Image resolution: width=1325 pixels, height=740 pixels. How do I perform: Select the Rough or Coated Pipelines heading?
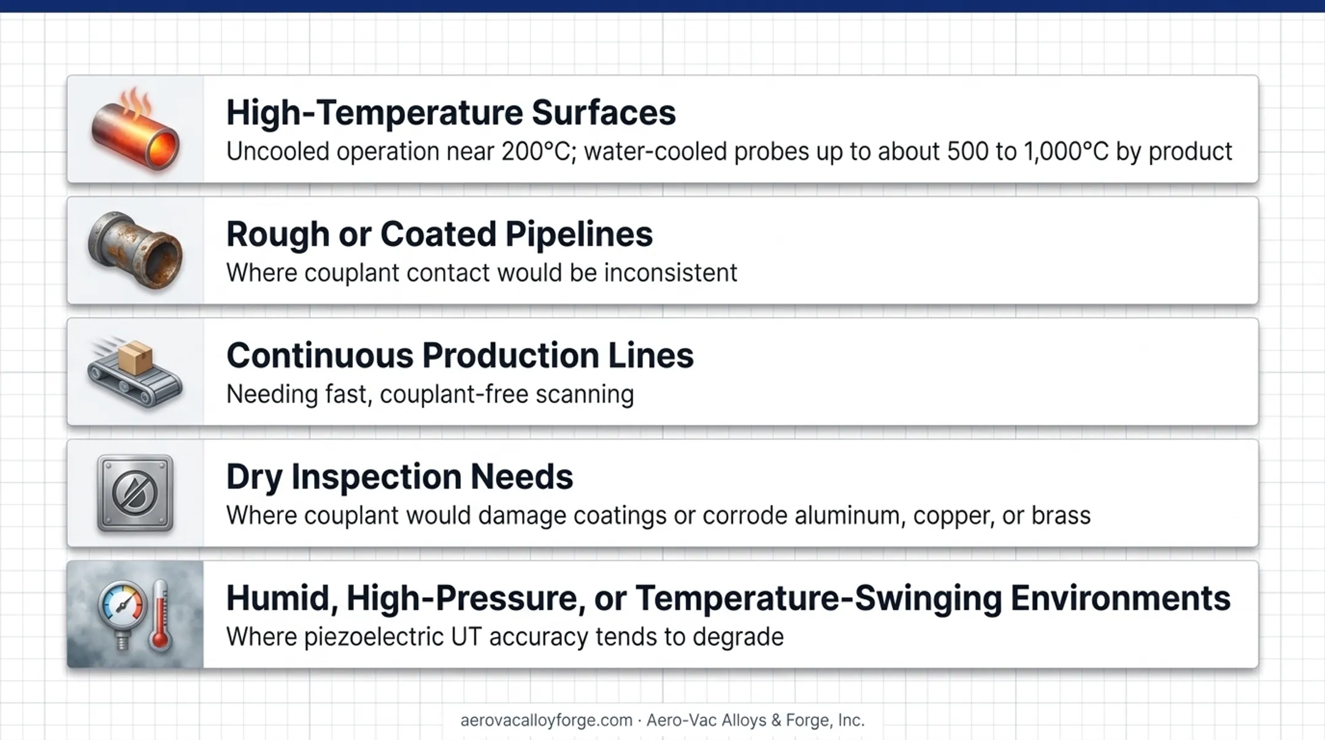tap(439, 234)
